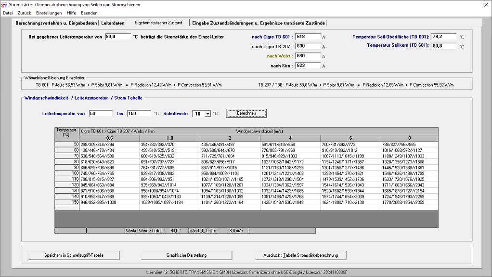Go to the Eingabe Zustandsänderungen tab

pyautogui.click(x=259, y=23)
